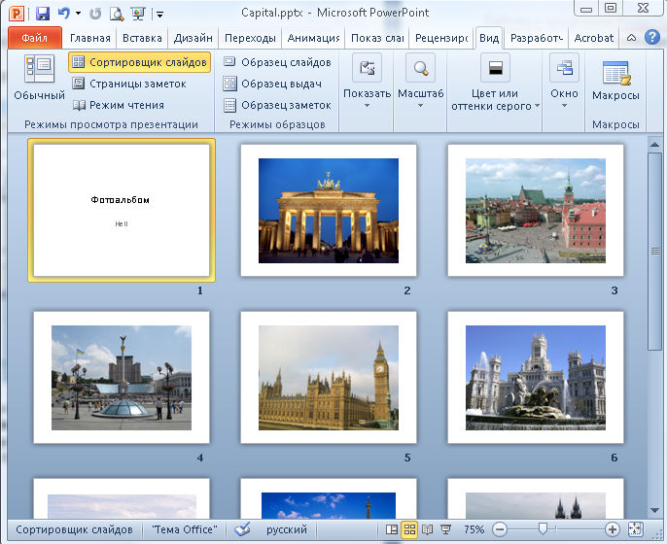Click the zoom in plus button
667x544 pixels.
(x=613, y=529)
